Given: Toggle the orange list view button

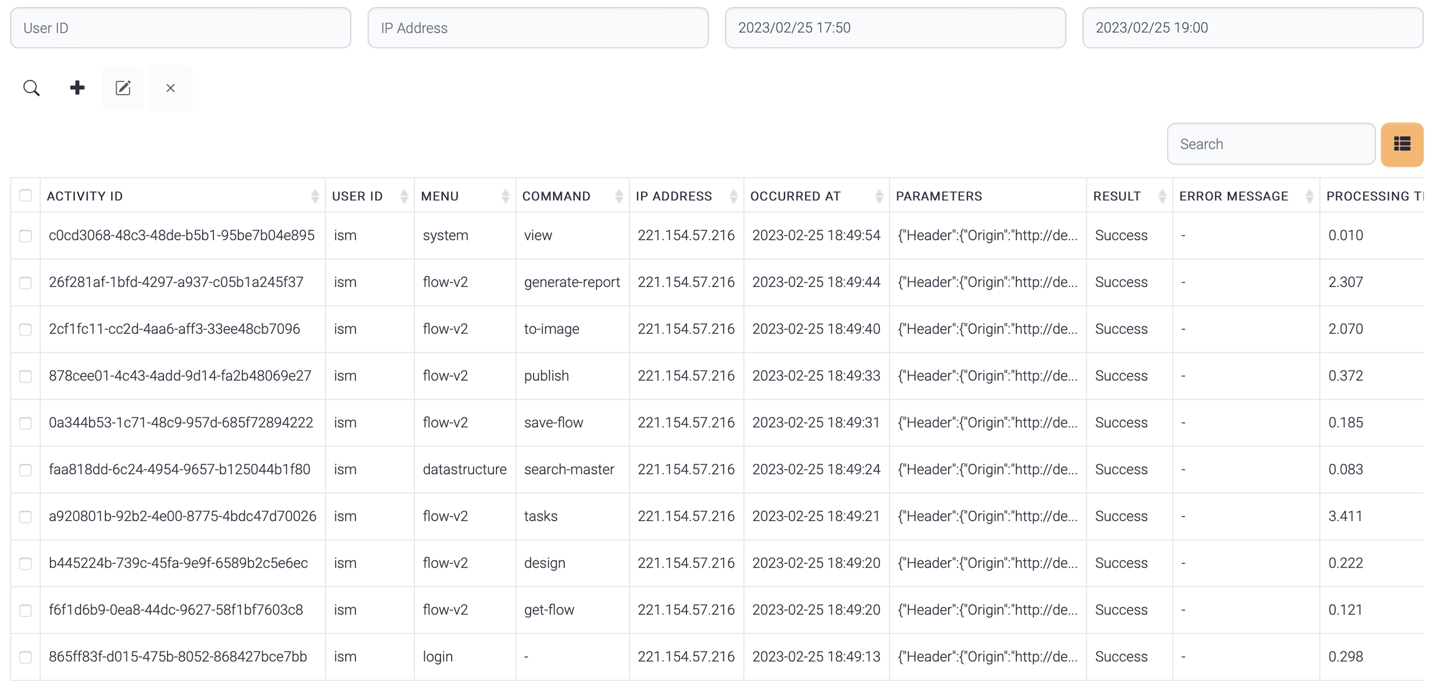Looking at the screenshot, I should 1401,144.
